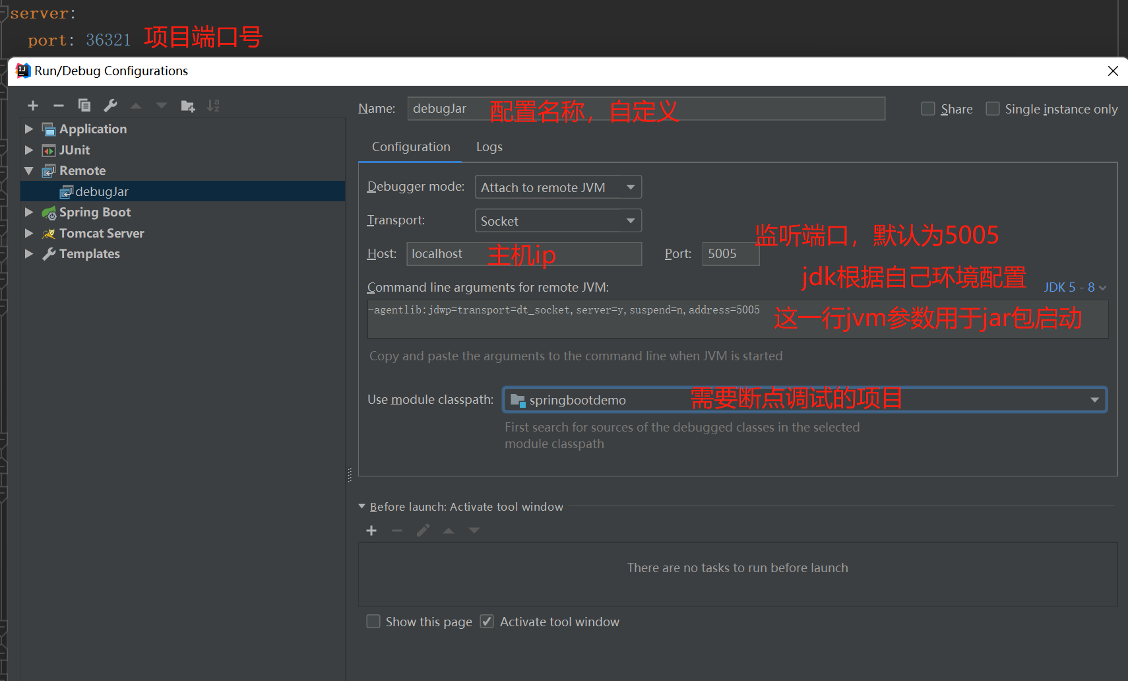The width and height of the screenshot is (1128, 681).
Task: Open Edit configuration templates (wrench icon)
Action: [x=110, y=106]
